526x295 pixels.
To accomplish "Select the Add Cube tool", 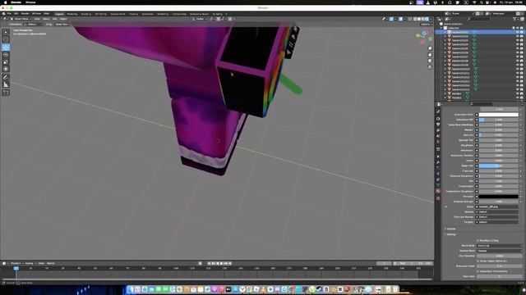I will (6, 93).
